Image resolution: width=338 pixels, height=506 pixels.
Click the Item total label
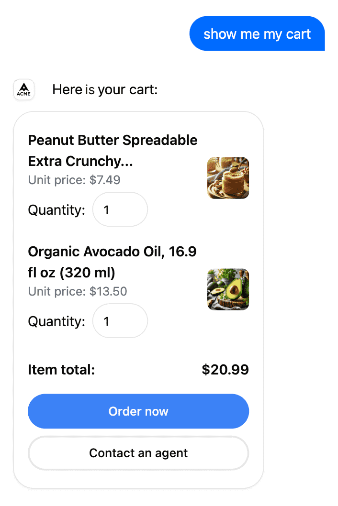[61, 370]
